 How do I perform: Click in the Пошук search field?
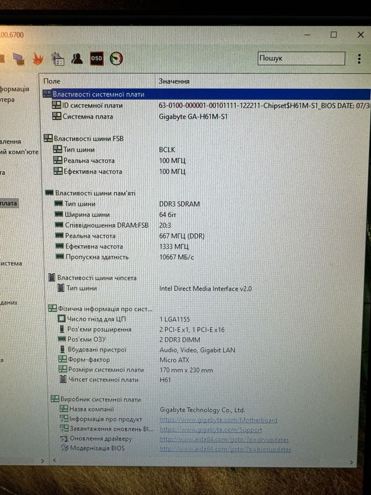[x=301, y=58]
